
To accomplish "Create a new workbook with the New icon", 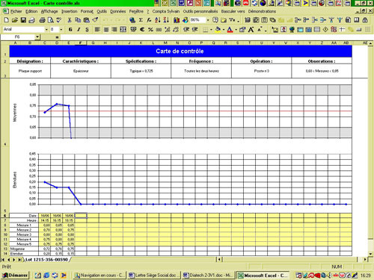I will pos(7,20).
